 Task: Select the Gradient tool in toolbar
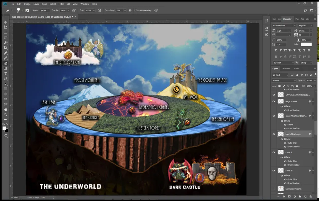pos(6,68)
